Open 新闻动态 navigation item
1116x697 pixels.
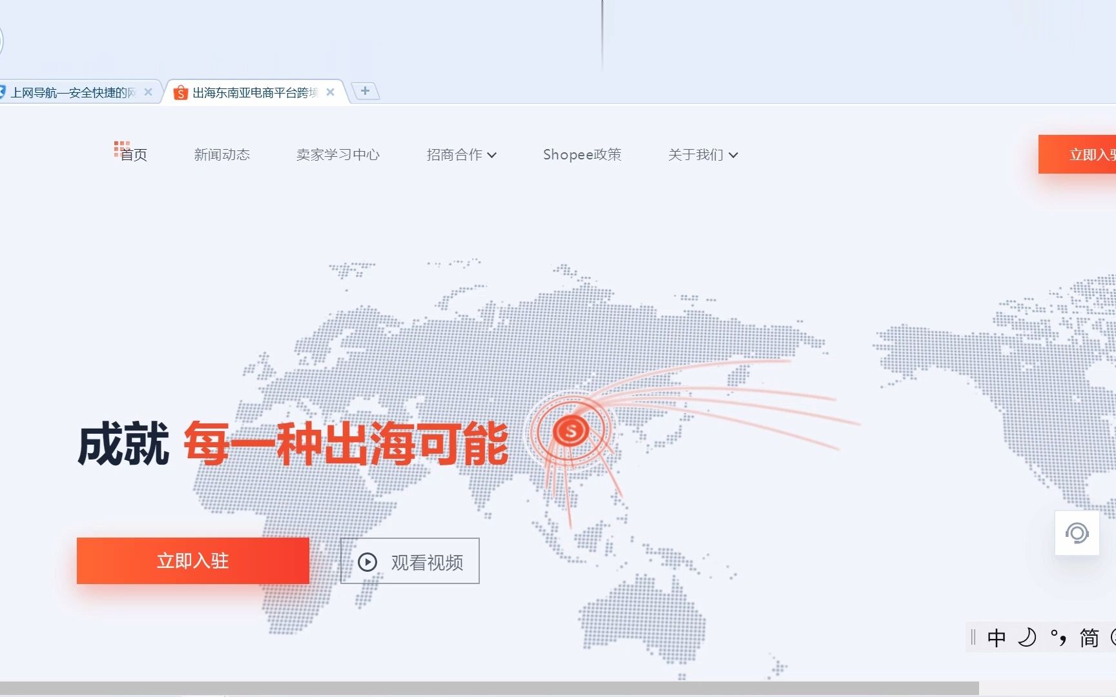pos(222,155)
